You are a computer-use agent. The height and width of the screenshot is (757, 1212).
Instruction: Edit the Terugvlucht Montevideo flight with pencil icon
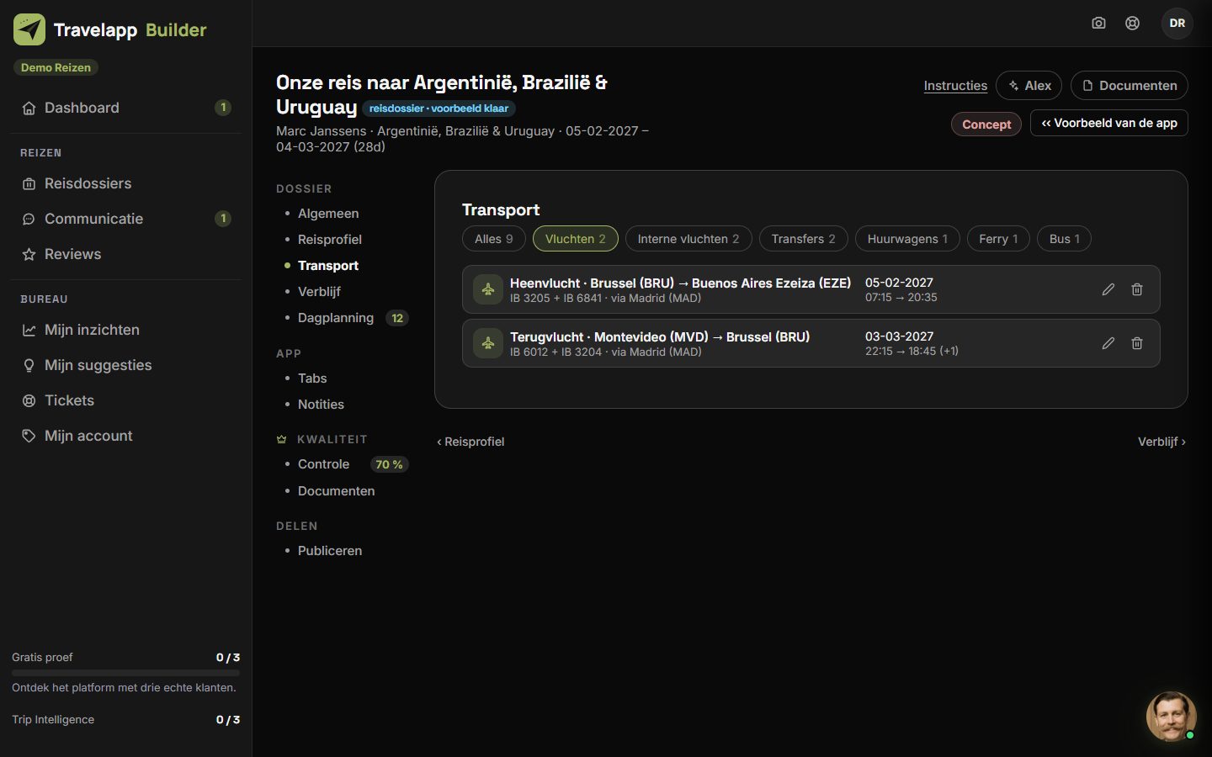tap(1108, 343)
